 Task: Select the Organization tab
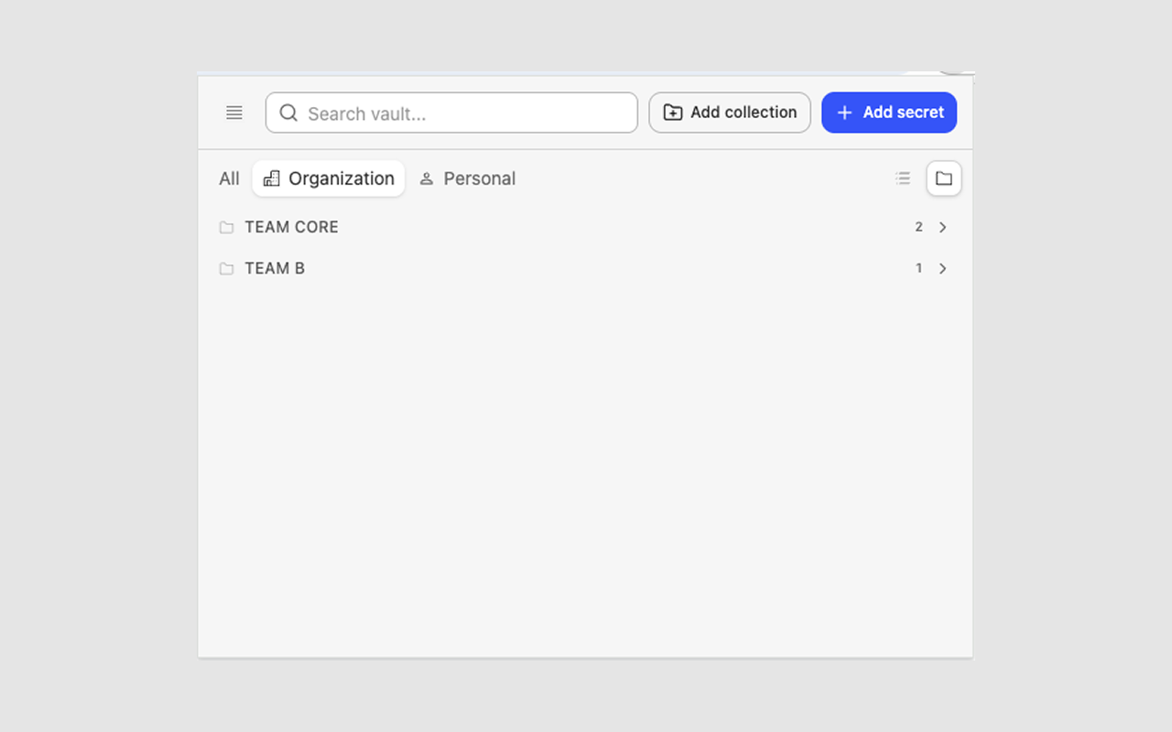click(329, 178)
